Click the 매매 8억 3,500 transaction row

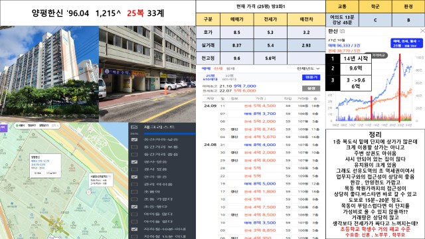click(x=262, y=223)
